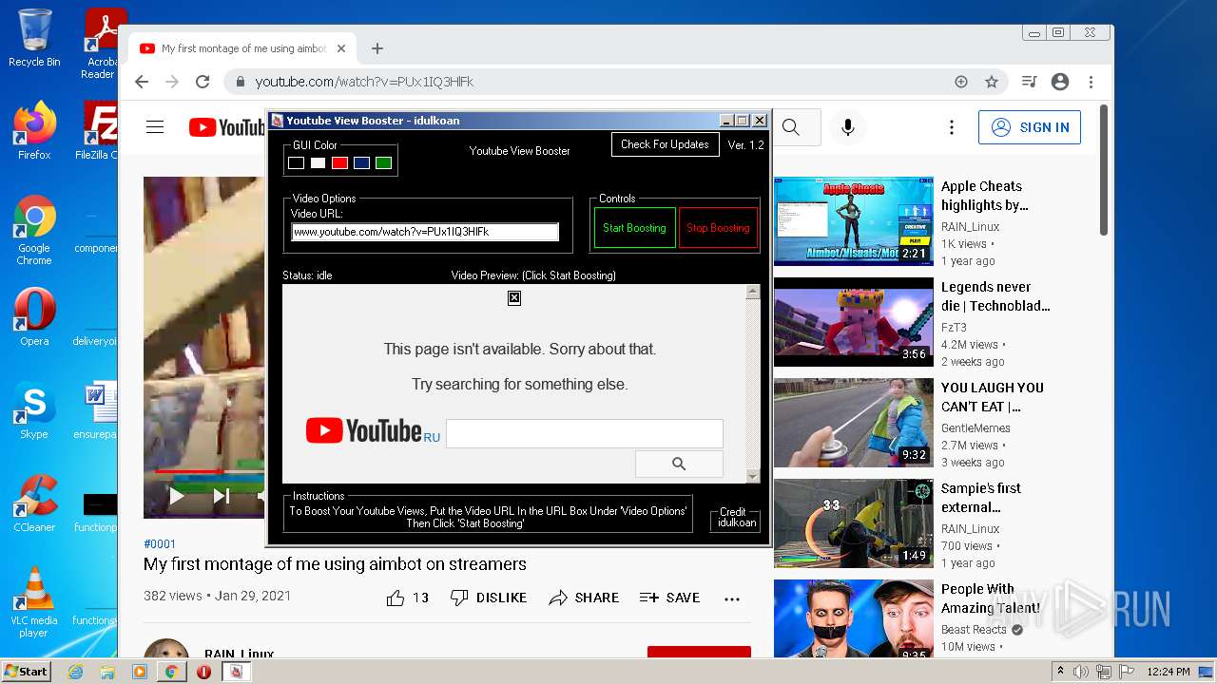
Task: Bookmark this page with the star icon
Action: tap(992, 82)
